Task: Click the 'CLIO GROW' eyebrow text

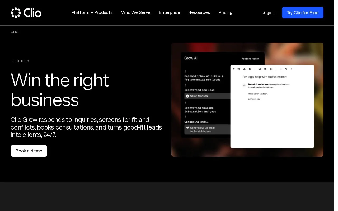Action: pos(20,61)
